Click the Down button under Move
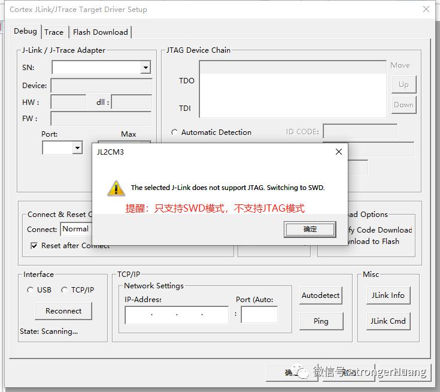The width and height of the screenshot is (440, 392). (x=403, y=105)
